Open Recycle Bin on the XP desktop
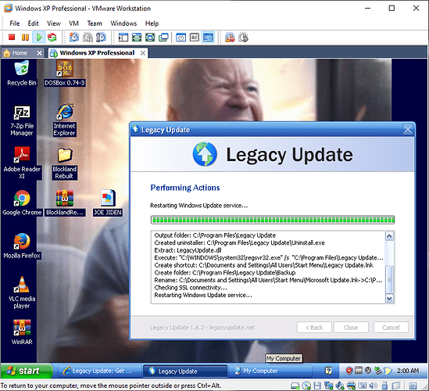 click(22, 73)
